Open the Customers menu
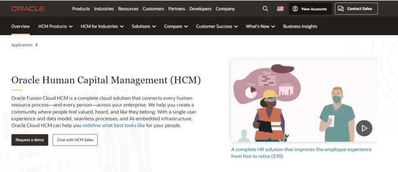 coord(153,9)
